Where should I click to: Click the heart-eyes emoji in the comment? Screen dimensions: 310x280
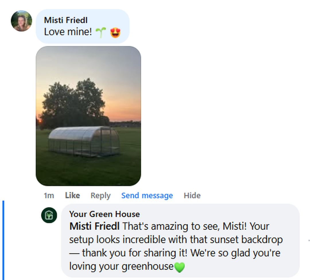coord(115,32)
